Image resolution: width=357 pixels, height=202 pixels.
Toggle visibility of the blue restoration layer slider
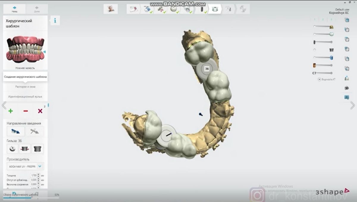point(331,58)
